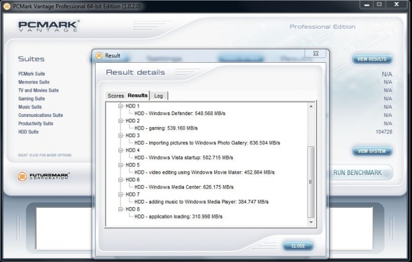Click the VIEW SYSTEM button
The height and width of the screenshot is (262, 412).
(372, 151)
